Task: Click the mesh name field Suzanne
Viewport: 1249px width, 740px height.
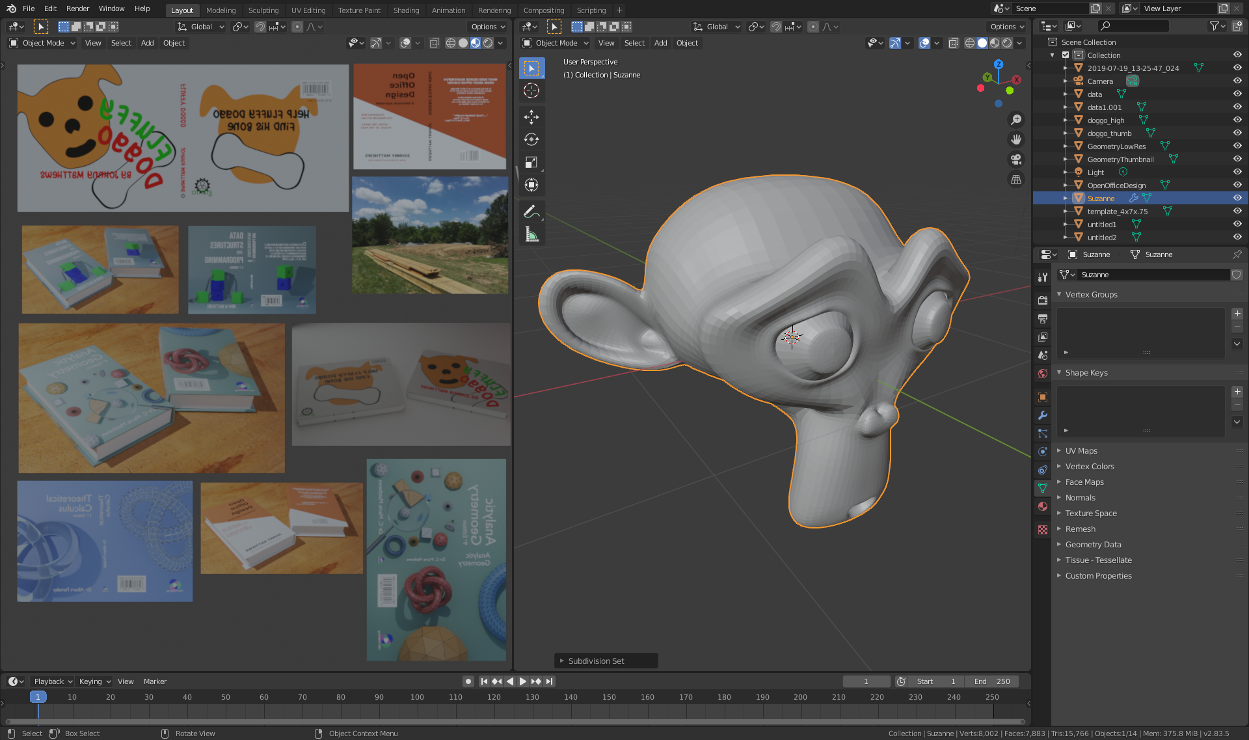Action: (1153, 275)
